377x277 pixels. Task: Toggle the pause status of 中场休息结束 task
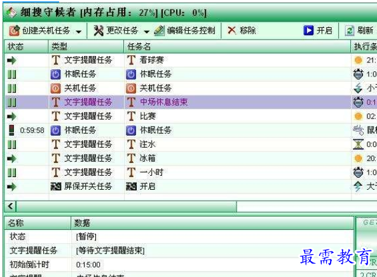click(12, 102)
